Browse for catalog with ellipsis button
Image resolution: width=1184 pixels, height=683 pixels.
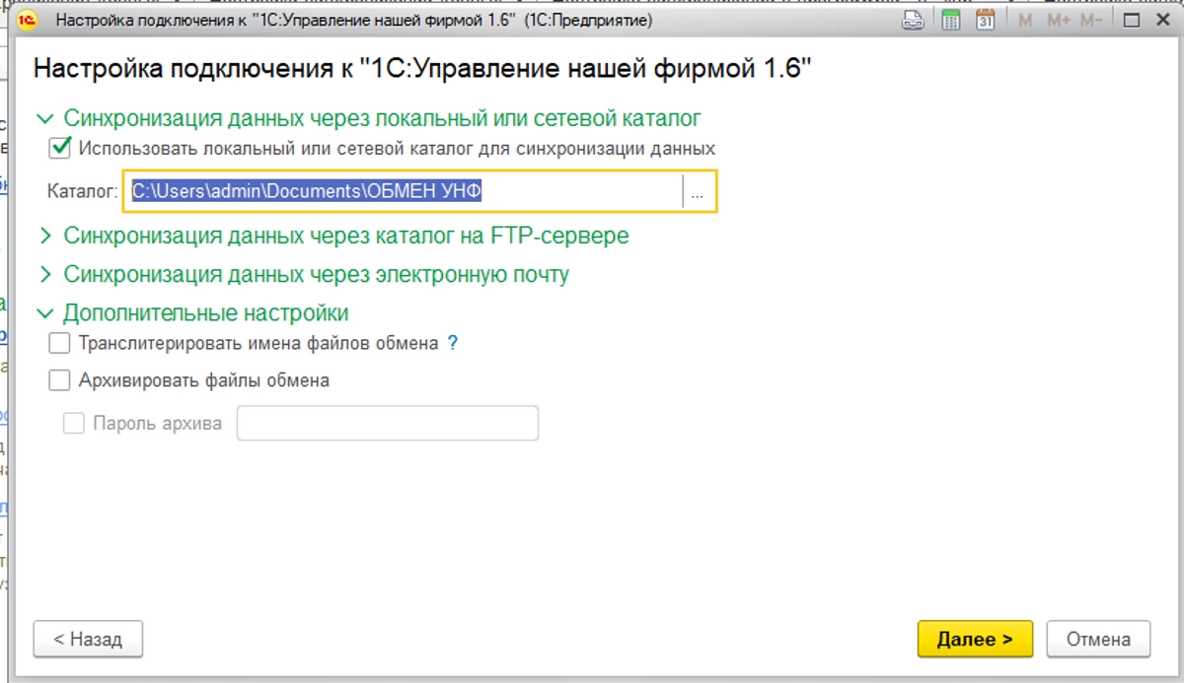(698, 192)
